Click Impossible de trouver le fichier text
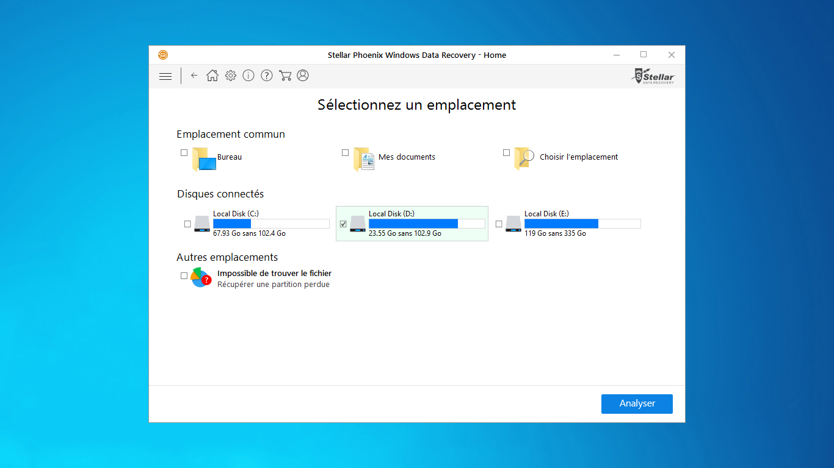The width and height of the screenshot is (834, 468). click(x=274, y=274)
